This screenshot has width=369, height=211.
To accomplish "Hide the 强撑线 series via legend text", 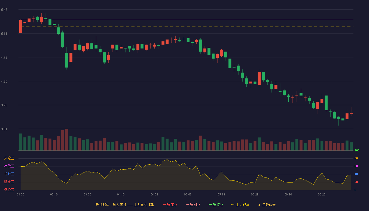I will tap(218, 205).
